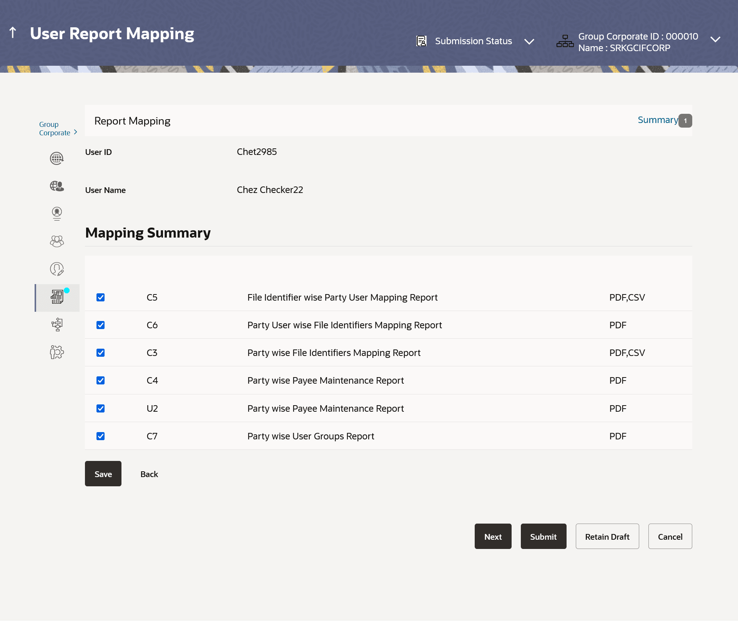738x622 pixels.
Task: Select the report mapping sidebar icon
Action: click(57, 297)
